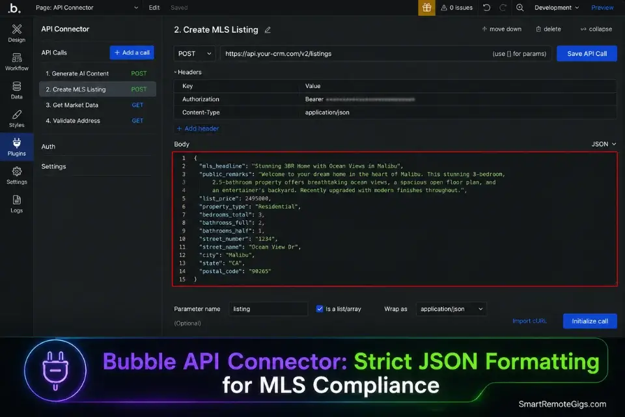Click the Add header link
625x417 pixels.
(x=198, y=128)
